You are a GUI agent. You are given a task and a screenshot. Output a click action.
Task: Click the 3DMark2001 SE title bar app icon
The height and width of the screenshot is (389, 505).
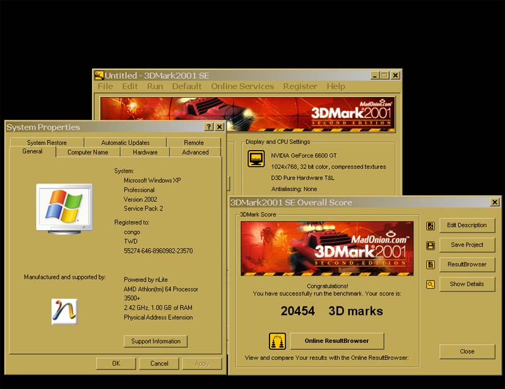[99, 76]
